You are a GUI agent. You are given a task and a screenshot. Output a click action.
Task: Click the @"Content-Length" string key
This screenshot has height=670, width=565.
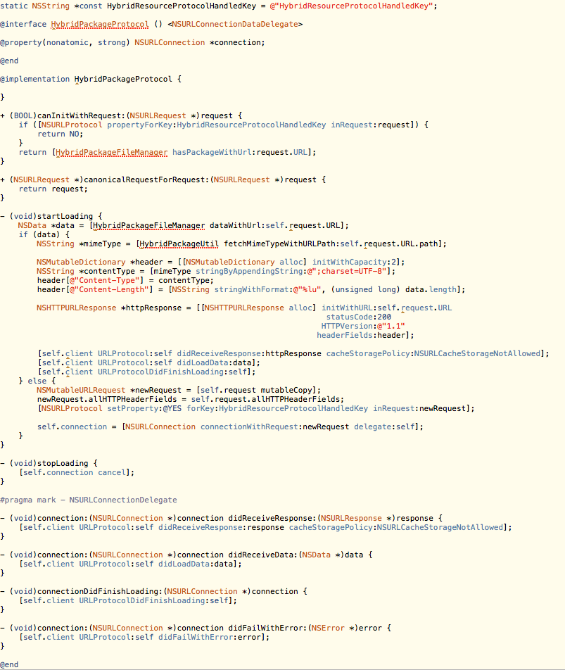(x=109, y=290)
